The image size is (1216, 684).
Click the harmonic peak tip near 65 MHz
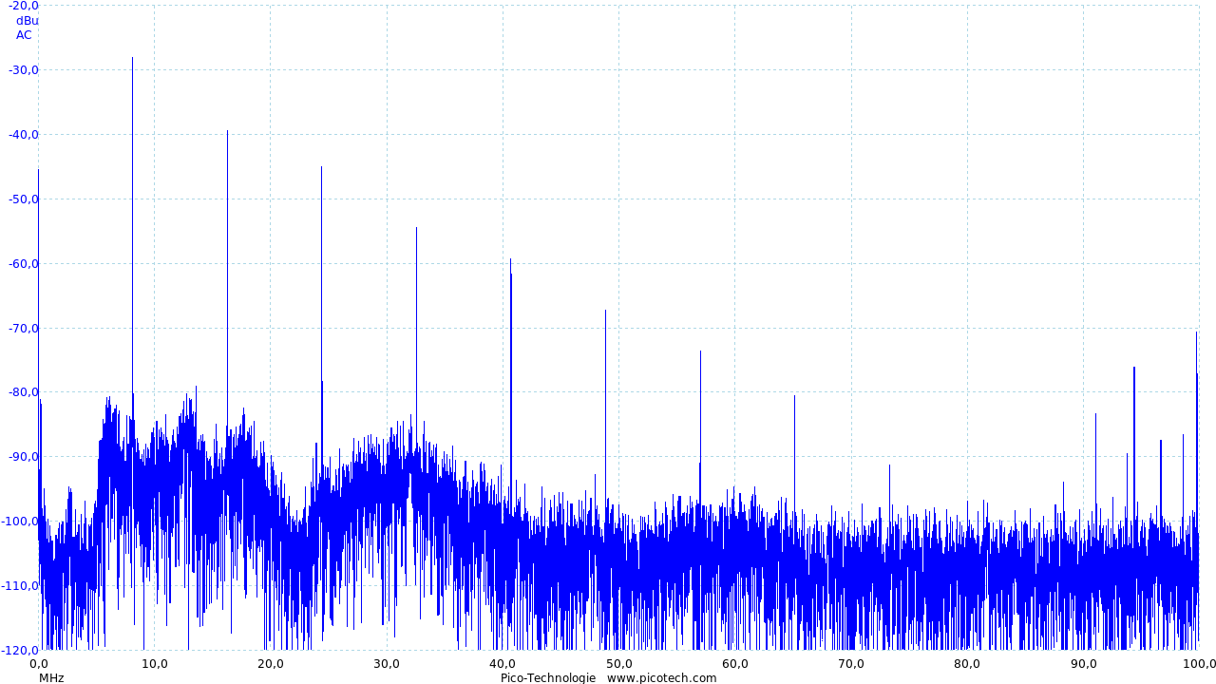[x=794, y=396]
